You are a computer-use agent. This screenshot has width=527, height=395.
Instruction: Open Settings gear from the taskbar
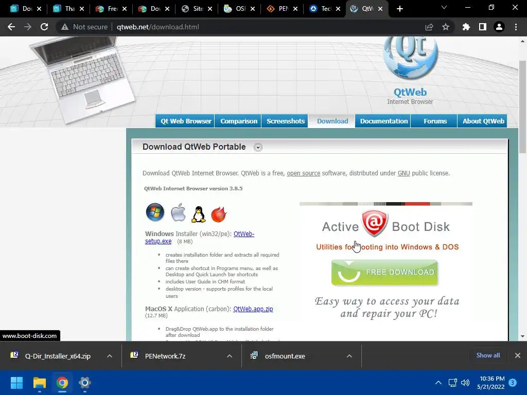[85, 383]
